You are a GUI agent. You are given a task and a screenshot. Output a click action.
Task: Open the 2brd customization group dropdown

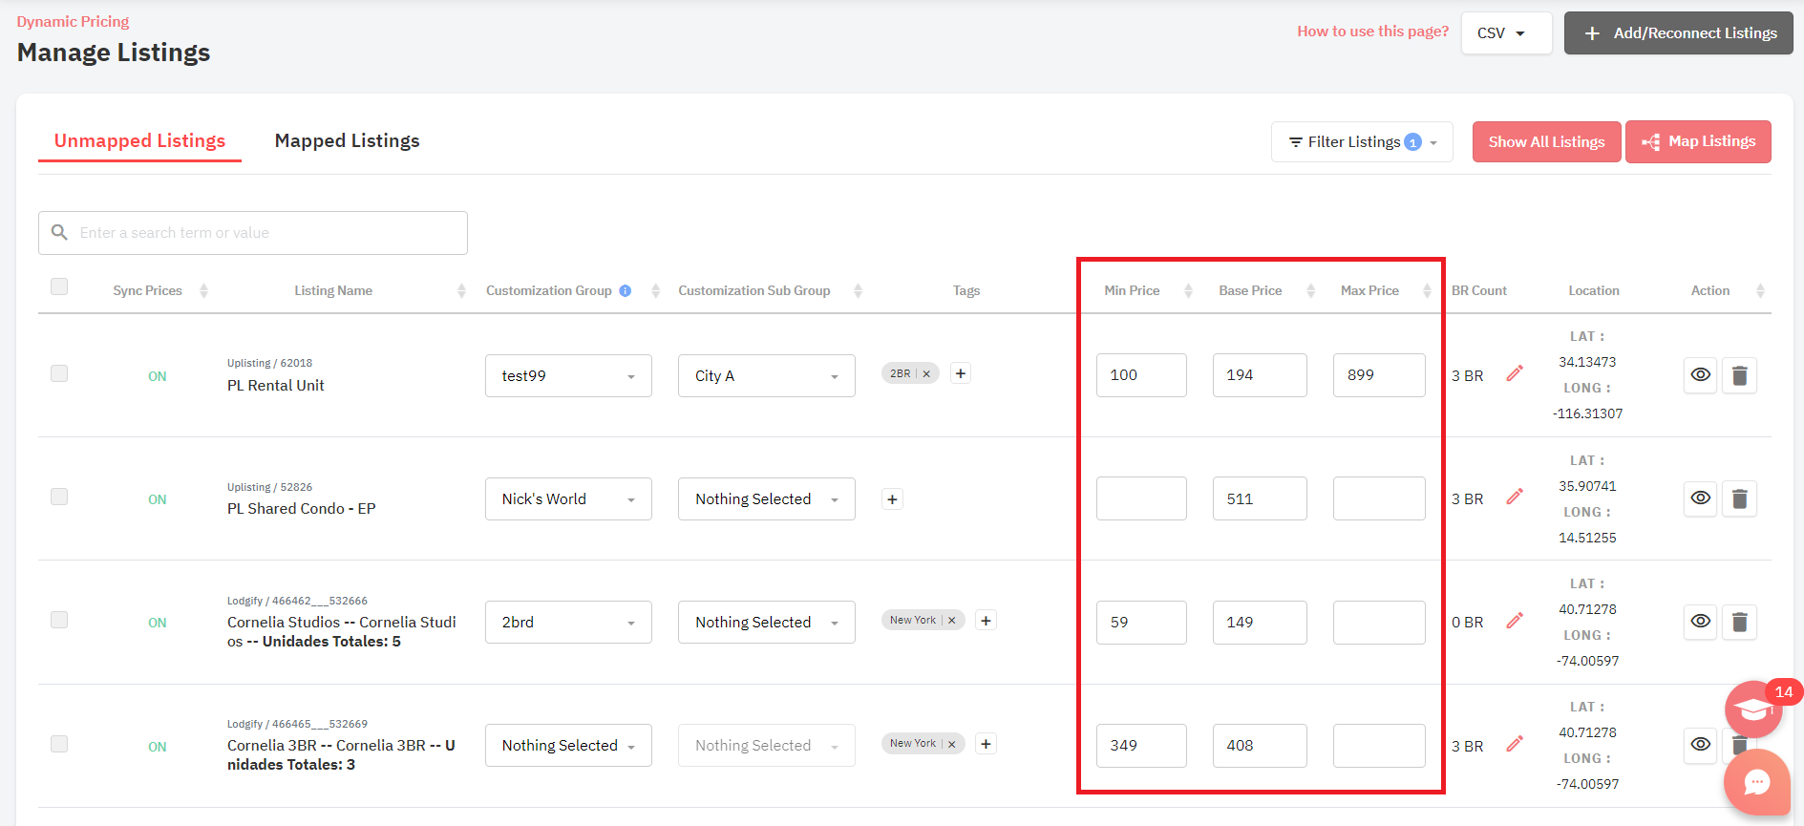click(568, 622)
